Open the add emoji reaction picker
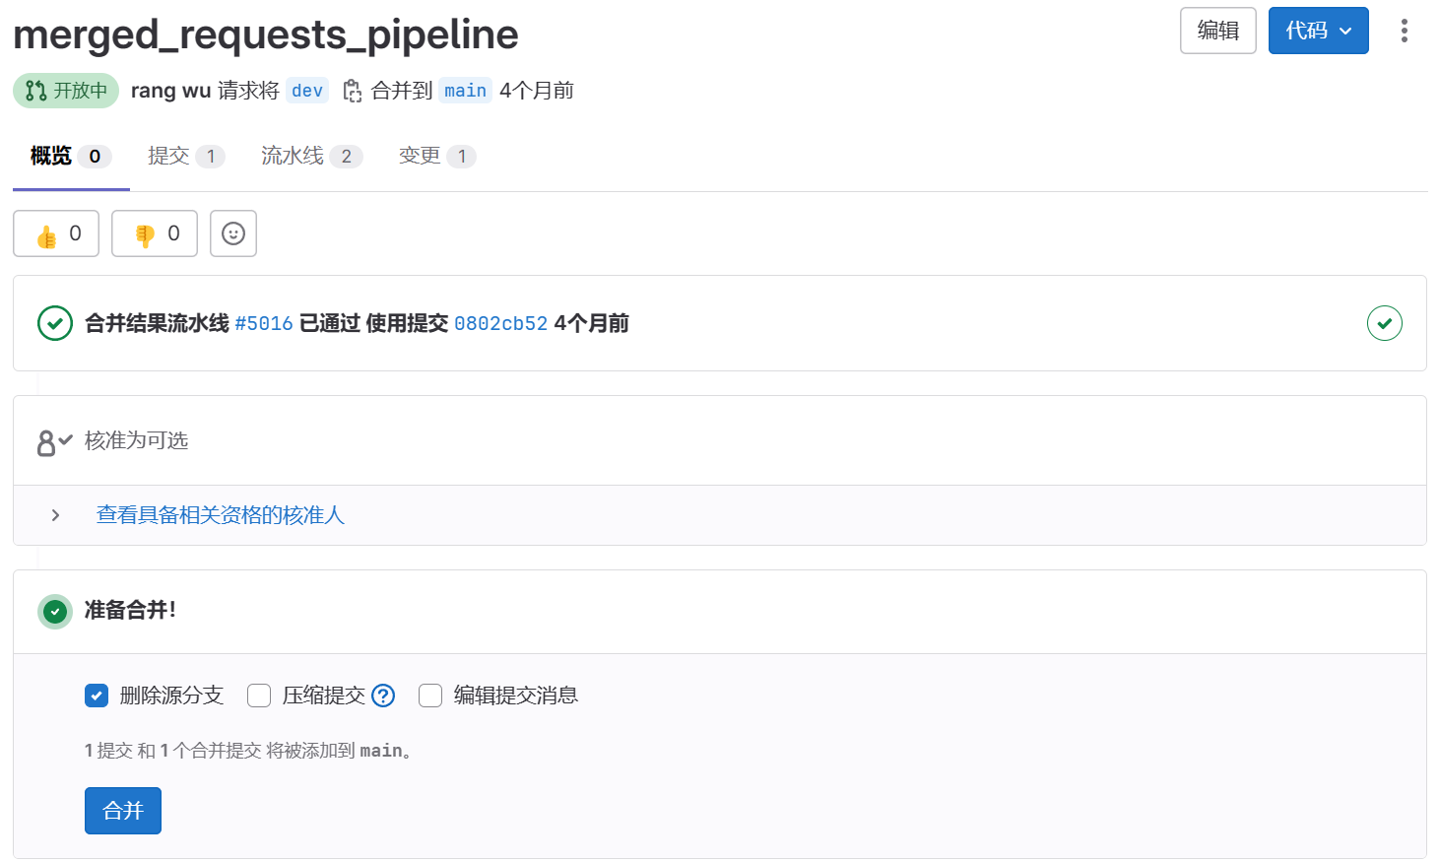The width and height of the screenshot is (1439, 862). tap(233, 233)
